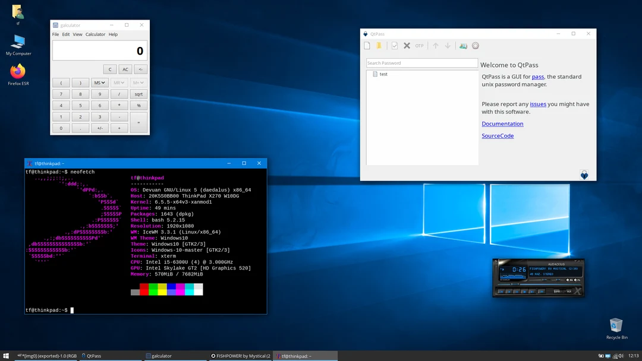642x361 pixels.
Task: Open the QtPass configuration gear
Action: pos(476,45)
